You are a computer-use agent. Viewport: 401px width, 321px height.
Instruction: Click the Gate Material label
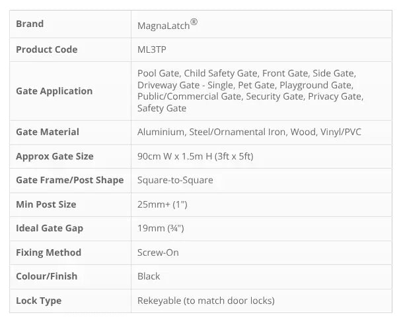48,132
